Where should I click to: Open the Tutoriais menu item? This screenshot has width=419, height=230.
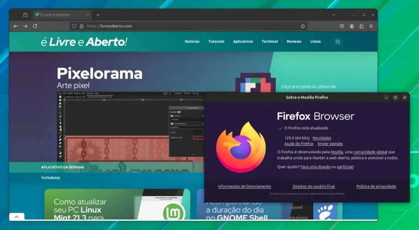coord(216,42)
